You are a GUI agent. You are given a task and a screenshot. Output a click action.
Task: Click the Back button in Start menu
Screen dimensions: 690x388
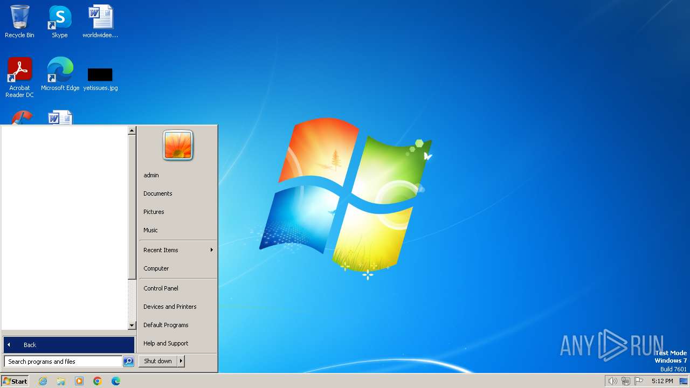(x=69, y=345)
